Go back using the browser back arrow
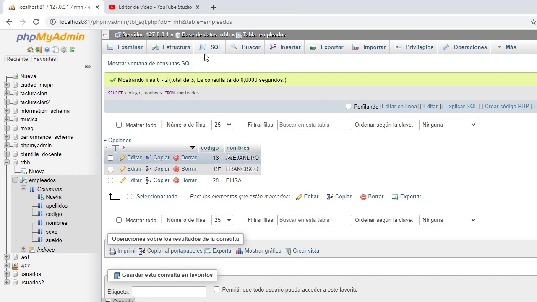The width and height of the screenshot is (537, 302). click(x=9, y=22)
